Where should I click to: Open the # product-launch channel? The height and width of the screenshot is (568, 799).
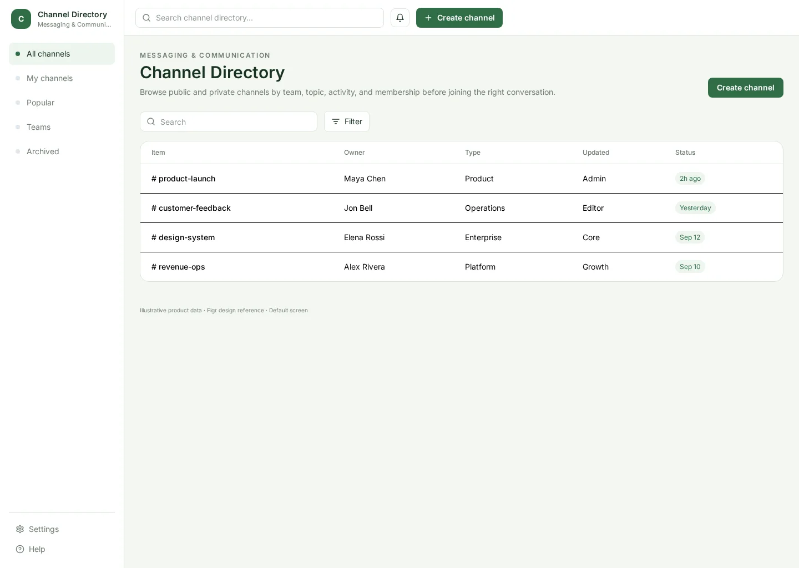[183, 179]
